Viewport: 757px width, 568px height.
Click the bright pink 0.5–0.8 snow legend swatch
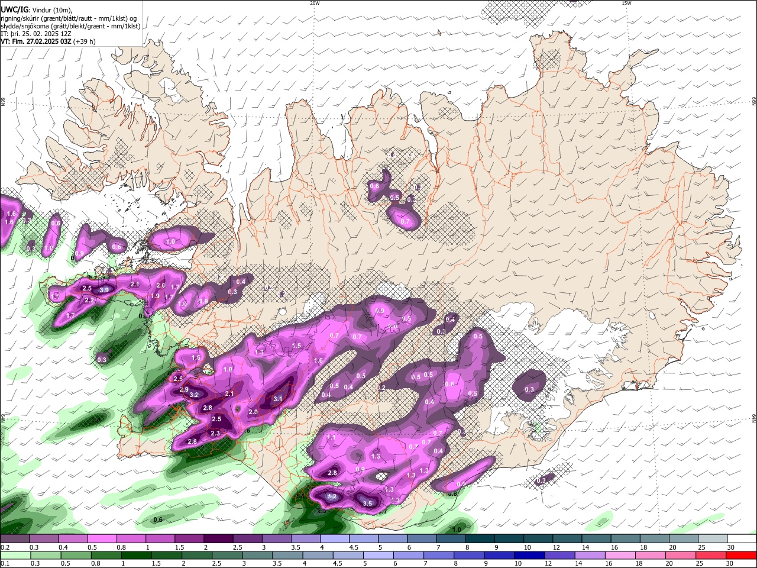(x=102, y=539)
